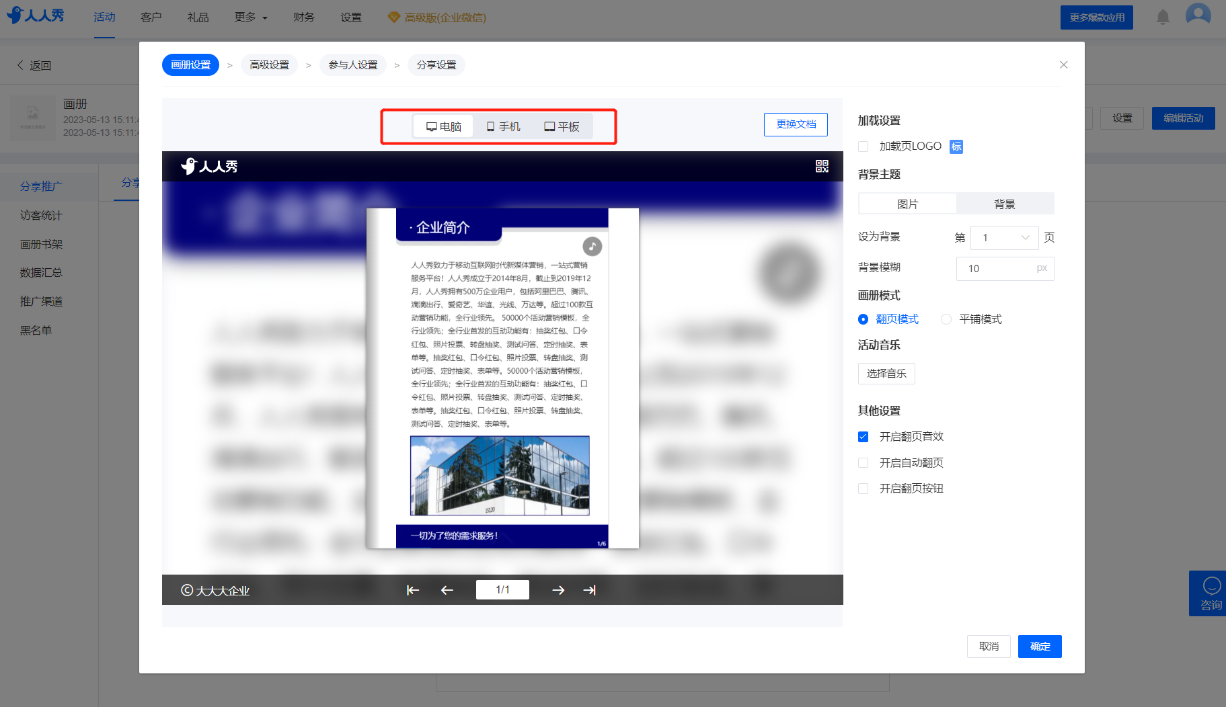Screen dimensions: 1226x707
Task: Click 返回 back link
Action: click(34, 65)
